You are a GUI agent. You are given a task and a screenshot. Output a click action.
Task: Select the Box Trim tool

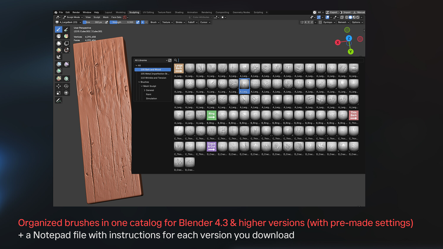coord(66,50)
